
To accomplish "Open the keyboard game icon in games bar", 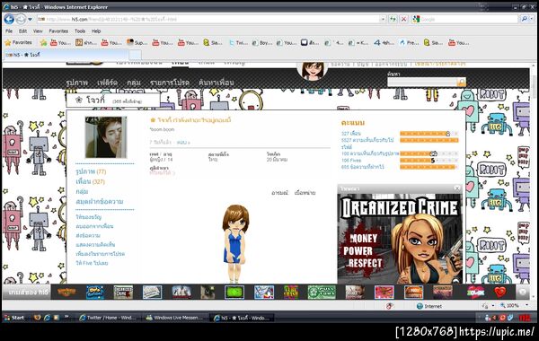I will tap(152, 293).
